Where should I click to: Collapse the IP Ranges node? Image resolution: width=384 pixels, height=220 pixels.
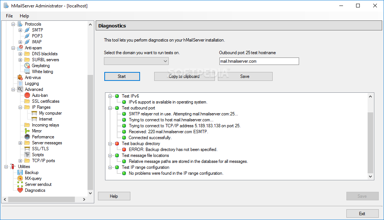pyautogui.click(x=20, y=107)
